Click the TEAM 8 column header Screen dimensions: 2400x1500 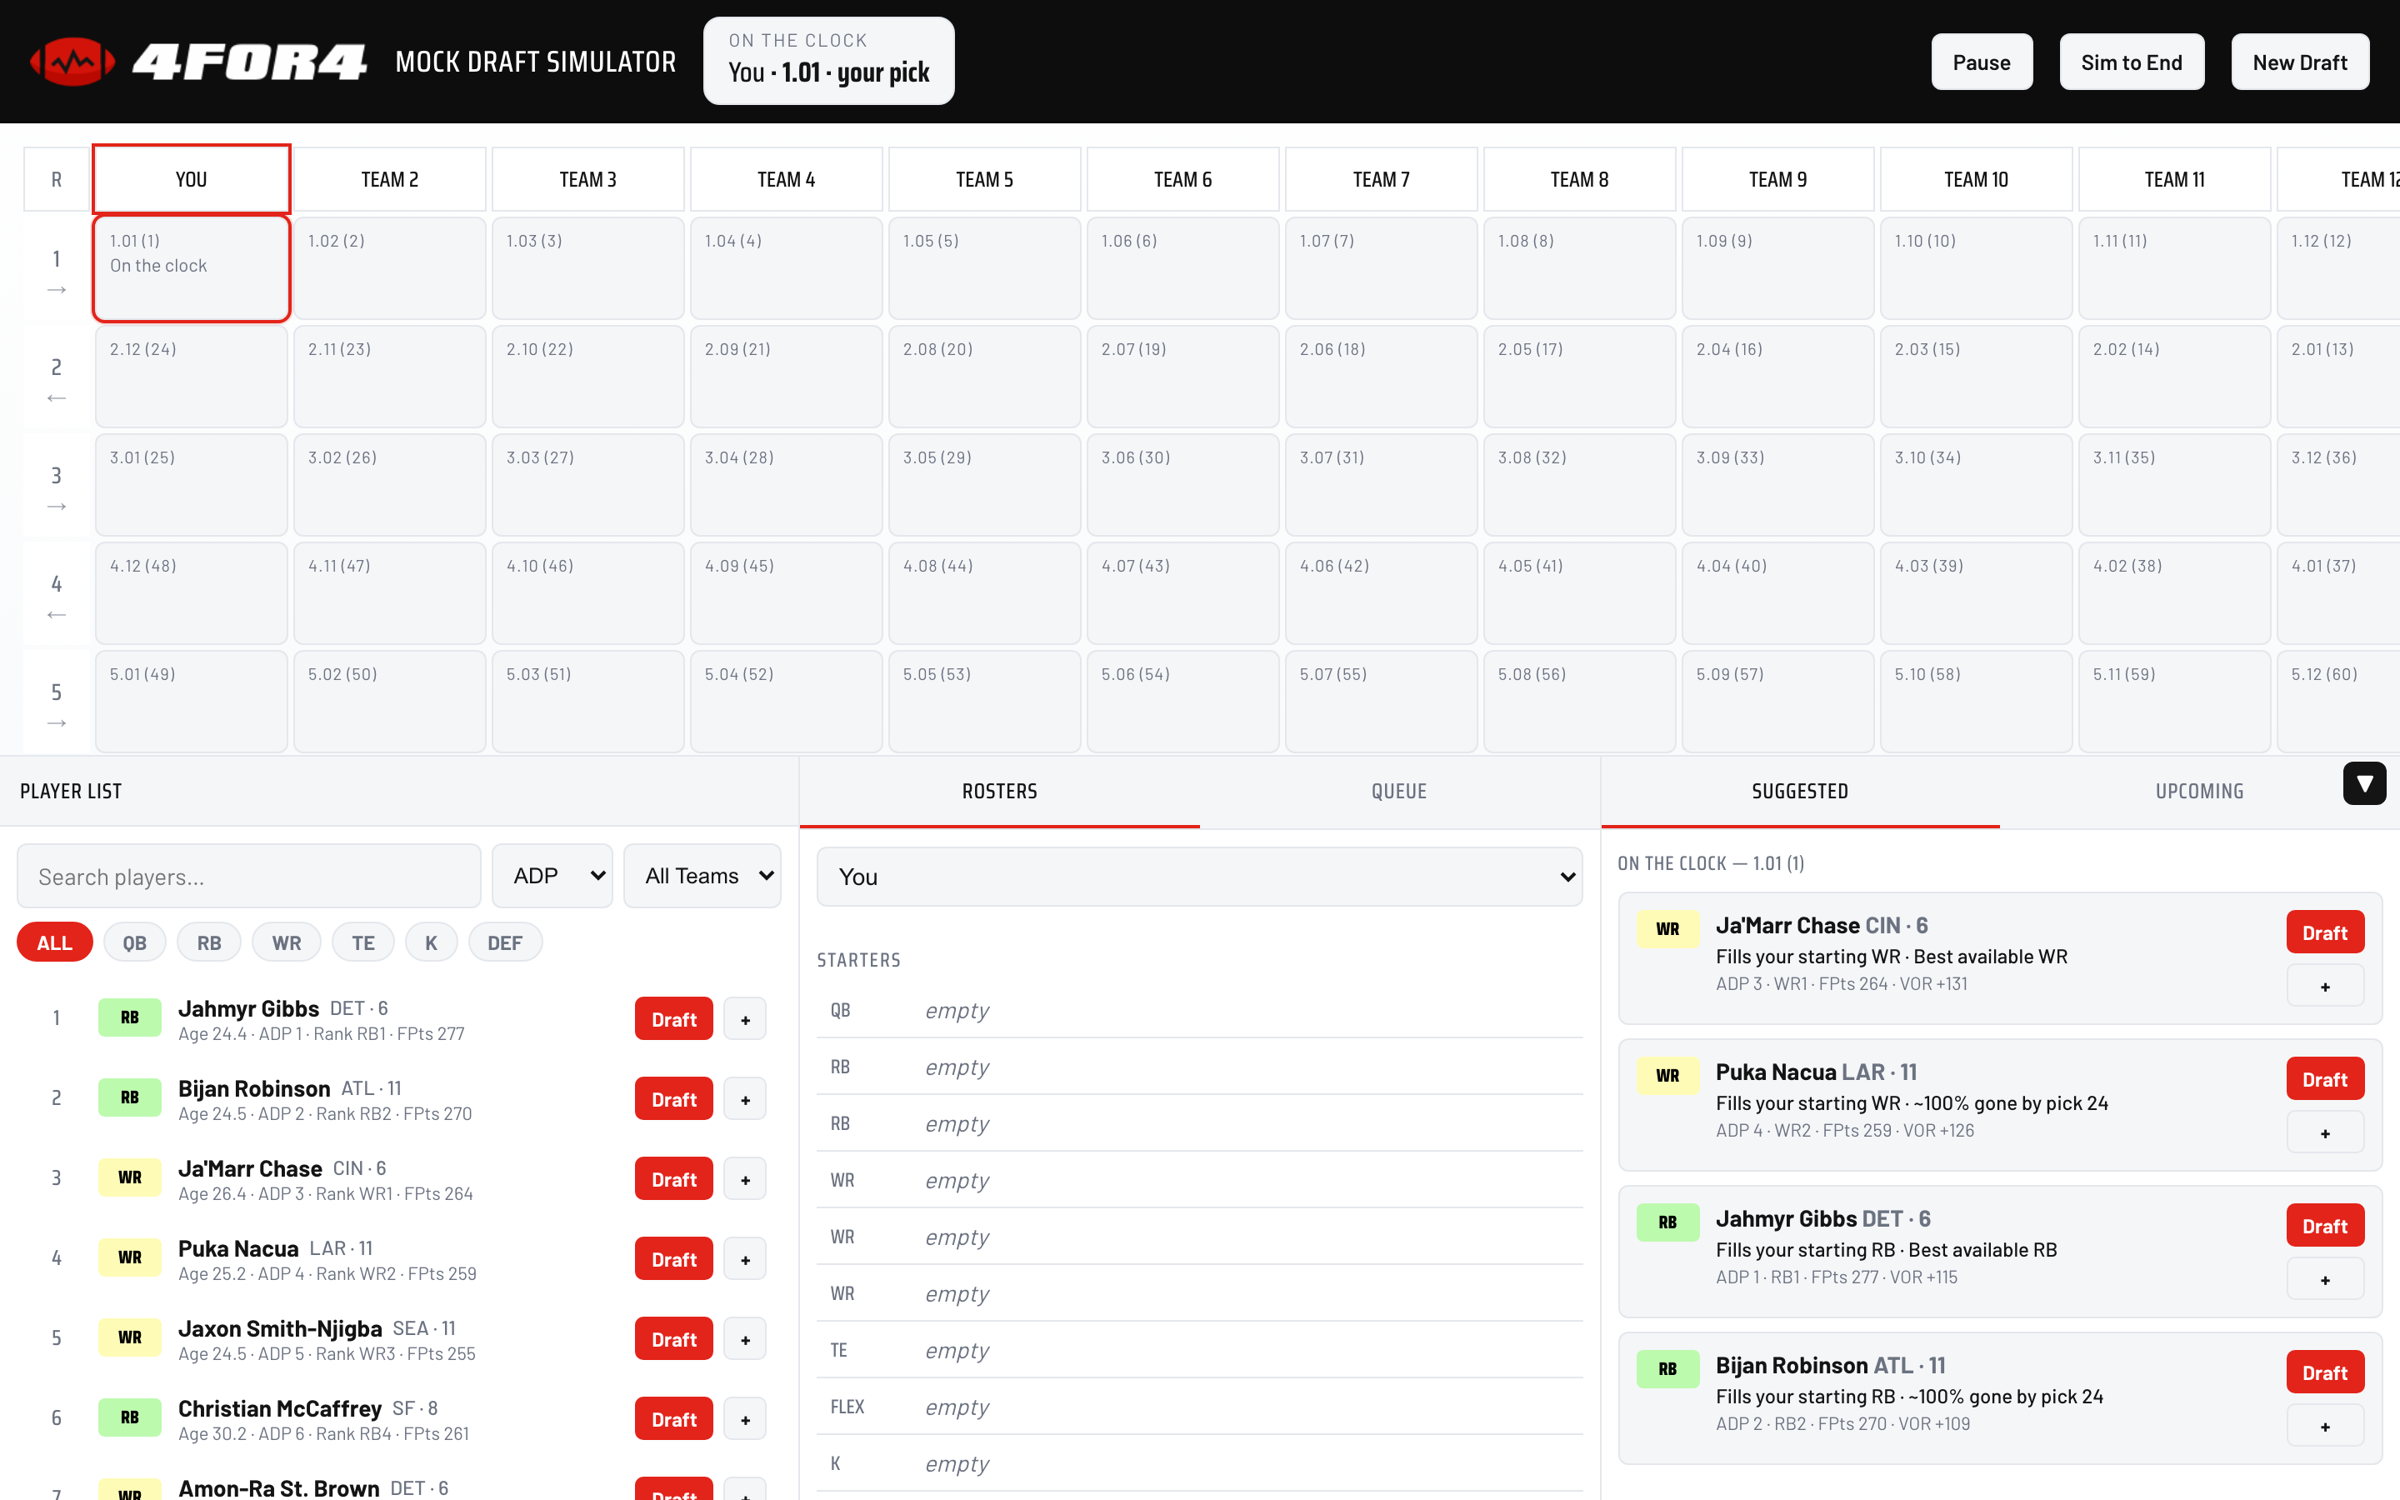1580,179
